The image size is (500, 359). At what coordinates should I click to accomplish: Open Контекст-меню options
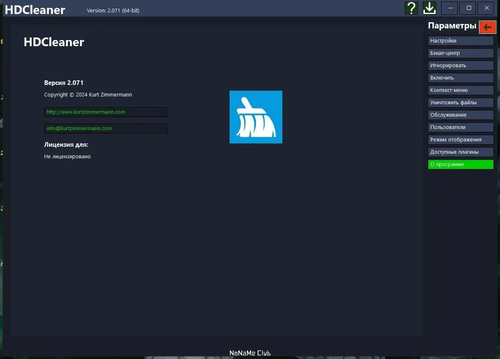point(461,90)
